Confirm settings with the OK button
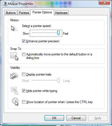112x126 pixels. [54, 118]
